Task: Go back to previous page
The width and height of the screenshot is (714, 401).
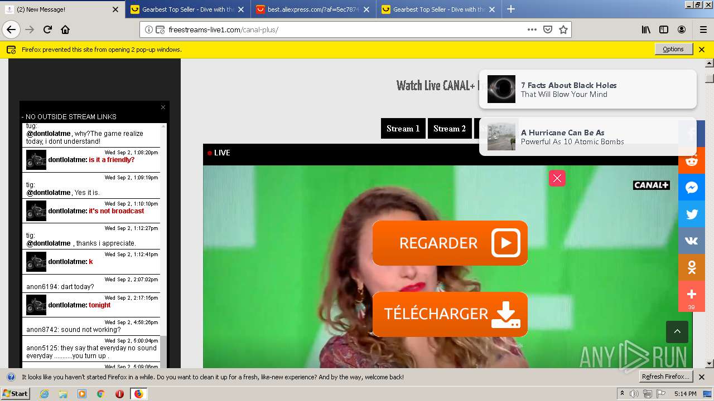Action: [11, 30]
